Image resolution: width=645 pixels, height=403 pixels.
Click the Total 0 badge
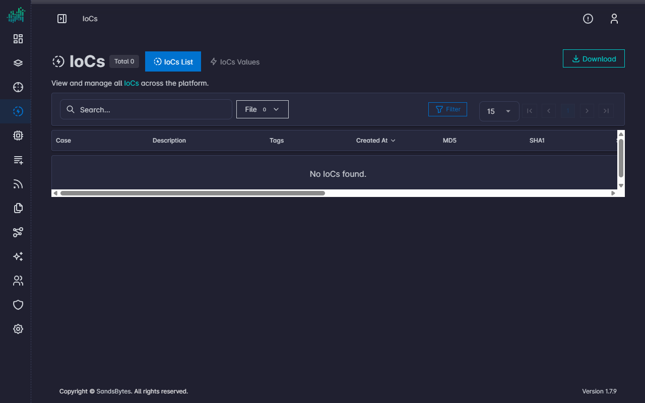pos(124,61)
